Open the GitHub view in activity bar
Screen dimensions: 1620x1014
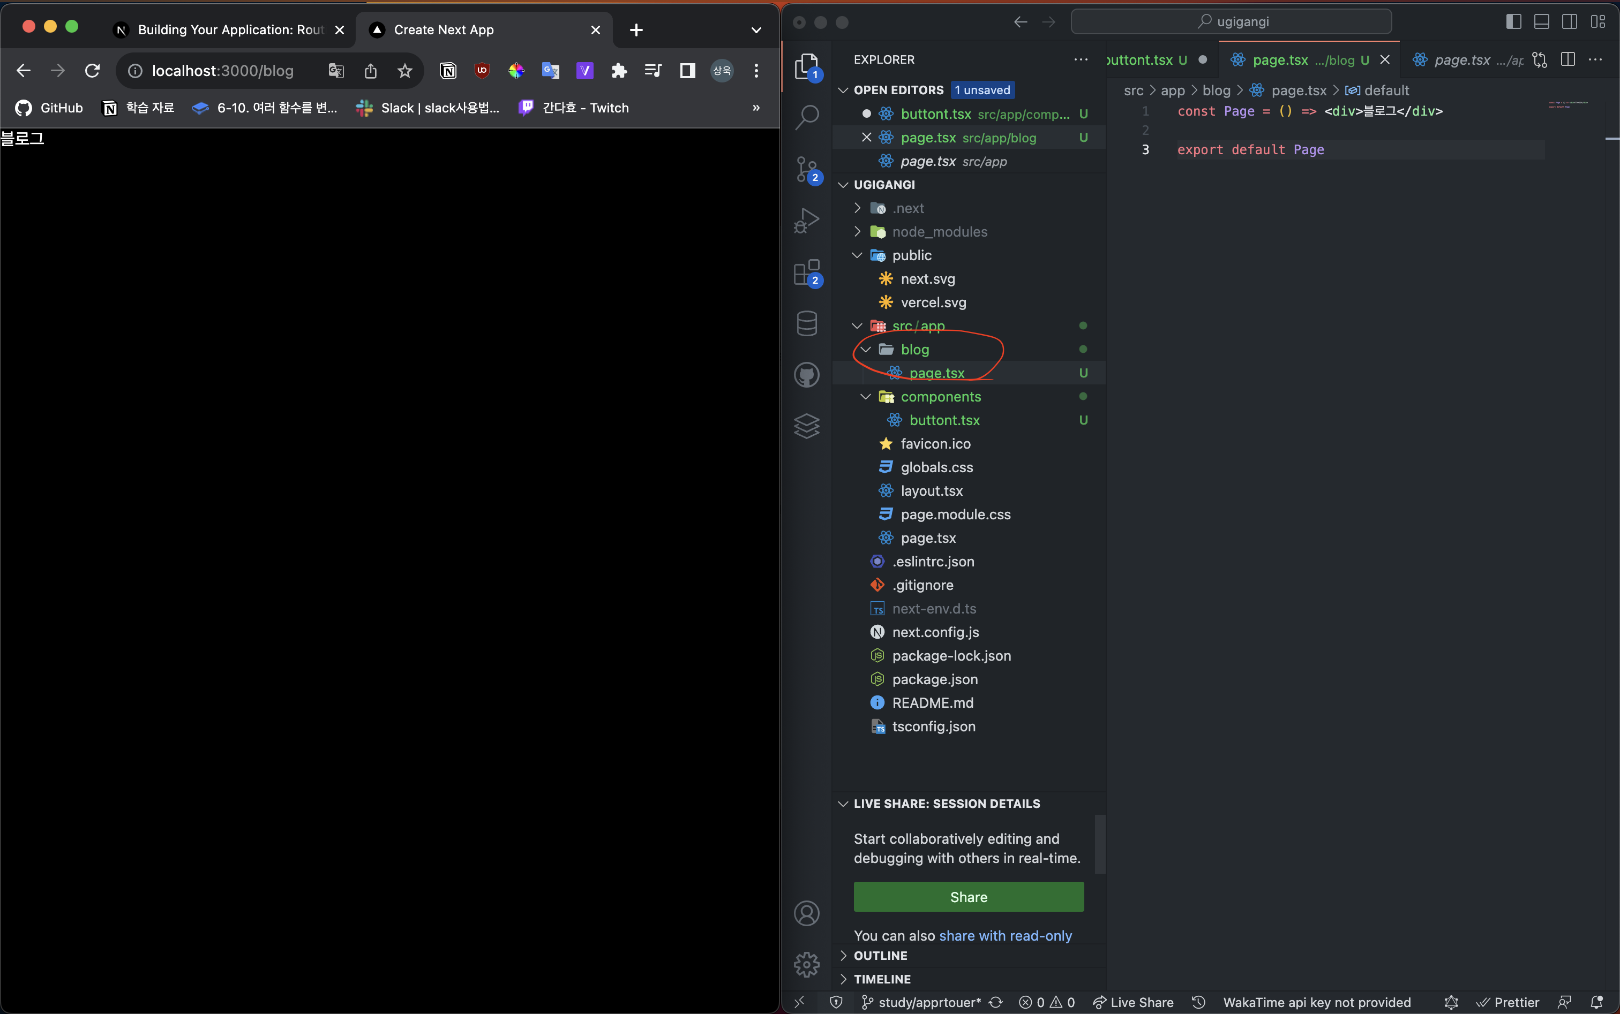[x=807, y=375]
